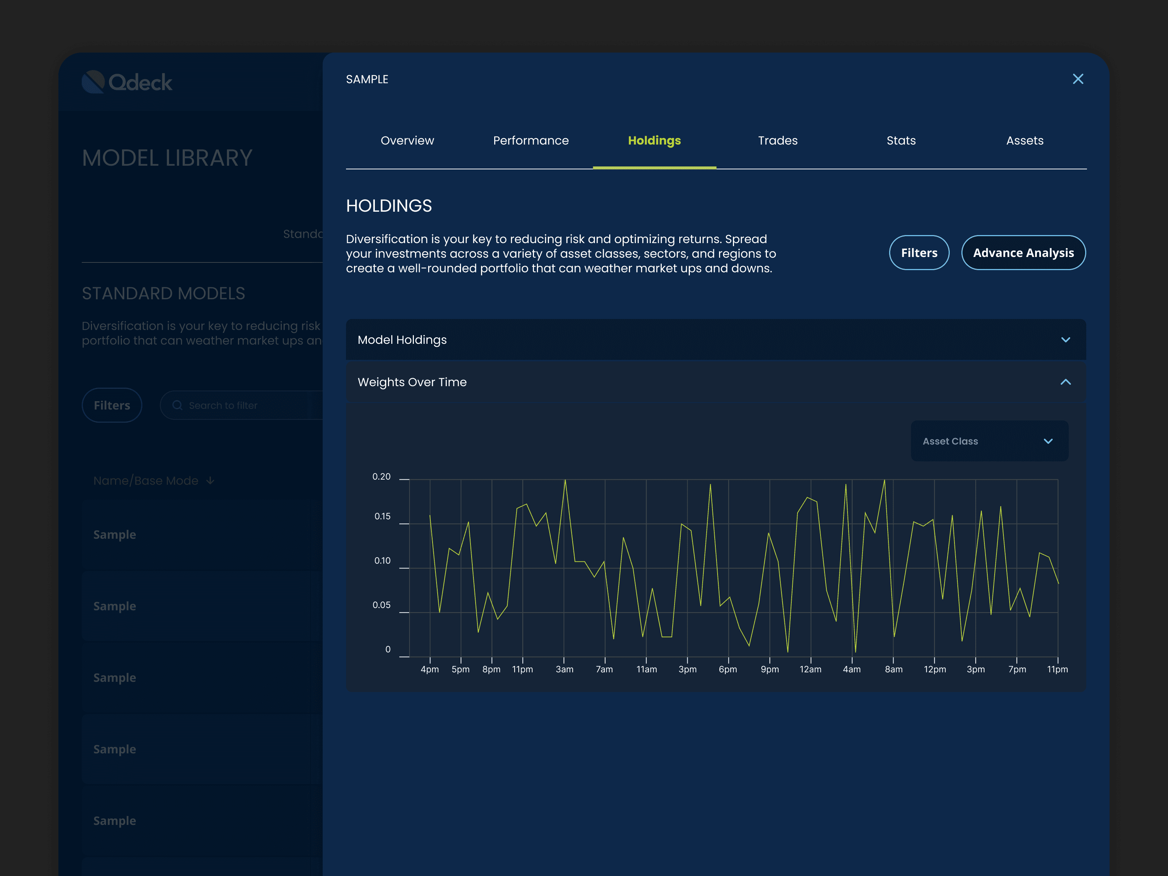Click the Qdeck logo icon
Viewport: 1168px width, 876px height.
(93, 82)
